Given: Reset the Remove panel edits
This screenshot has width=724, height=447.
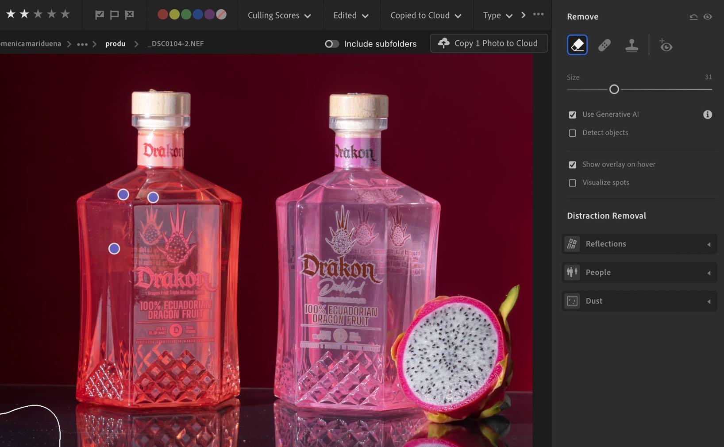Looking at the screenshot, I should tap(693, 17).
